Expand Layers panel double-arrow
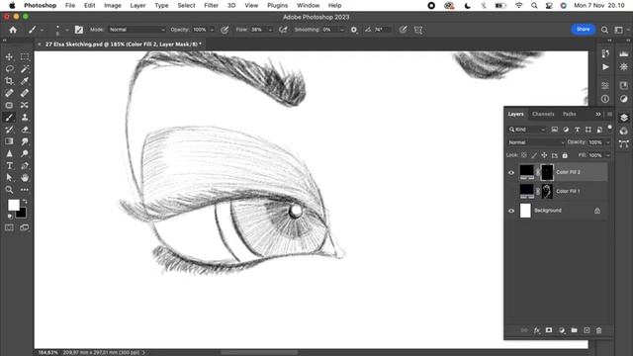The width and height of the screenshot is (633, 356). pos(597,115)
